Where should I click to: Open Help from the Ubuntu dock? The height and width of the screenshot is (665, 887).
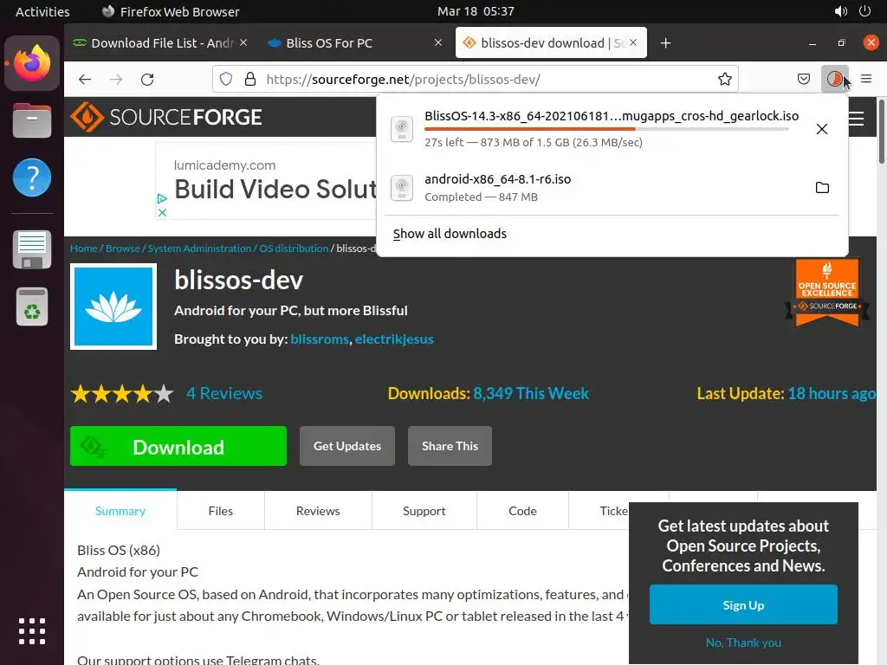click(x=32, y=178)
